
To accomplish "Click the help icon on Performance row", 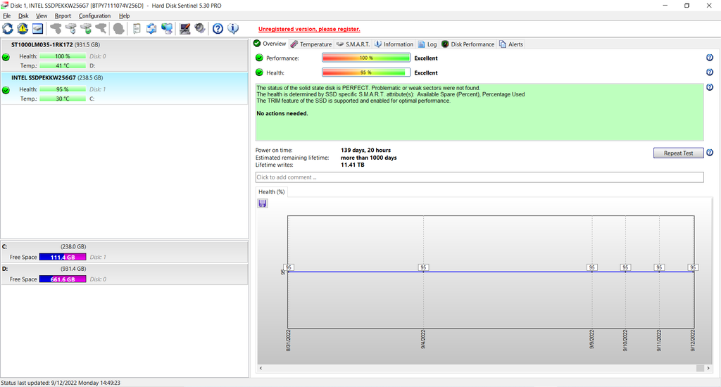I will 710,58.
